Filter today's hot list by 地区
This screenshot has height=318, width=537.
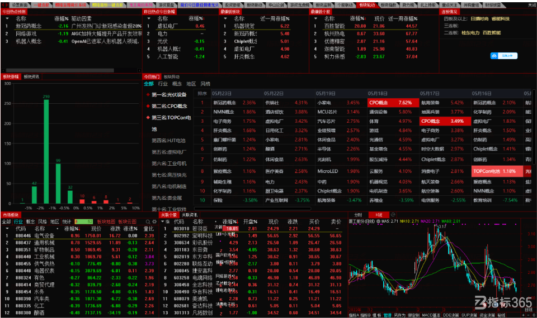tap(191, 84)
